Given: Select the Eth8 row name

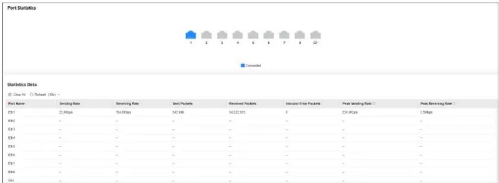Looking at the screenshot, I should click(x=12, y=172).
